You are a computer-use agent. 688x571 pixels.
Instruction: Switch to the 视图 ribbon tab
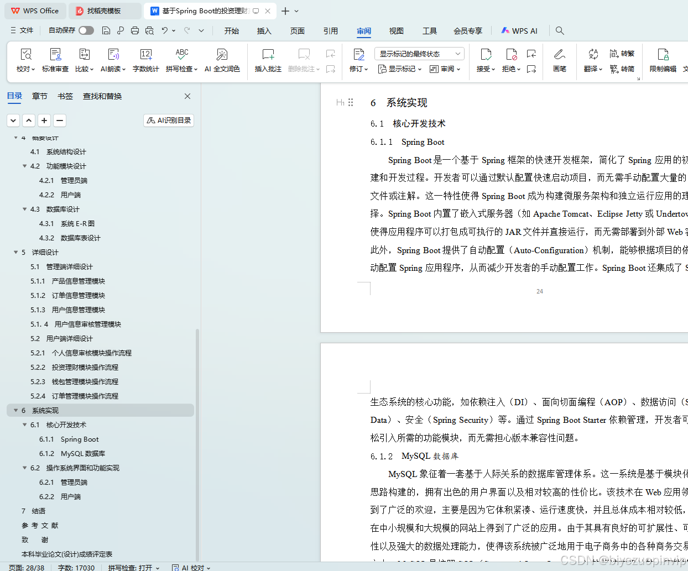[397, 31]
